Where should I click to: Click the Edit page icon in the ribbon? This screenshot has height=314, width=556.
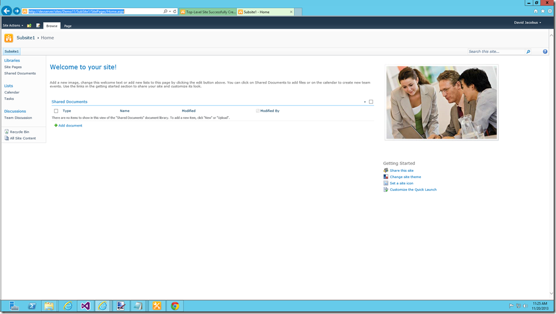[x=38, y=26]
